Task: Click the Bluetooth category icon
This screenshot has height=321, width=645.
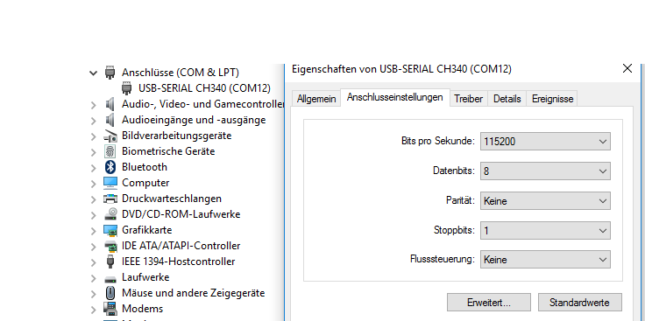Action: point(110,167)
